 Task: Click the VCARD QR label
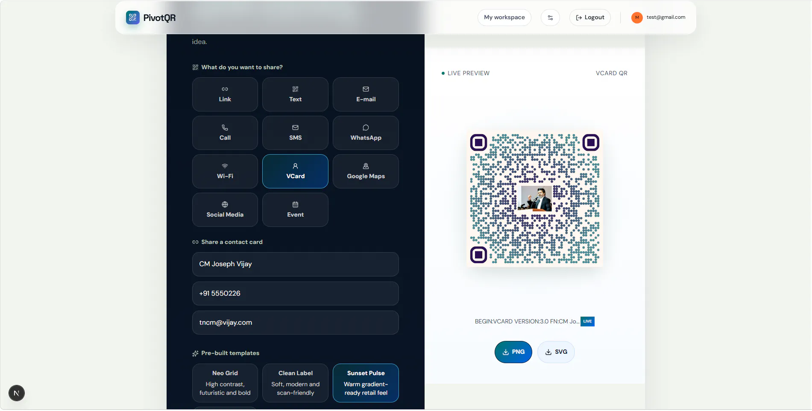point(612,73)
